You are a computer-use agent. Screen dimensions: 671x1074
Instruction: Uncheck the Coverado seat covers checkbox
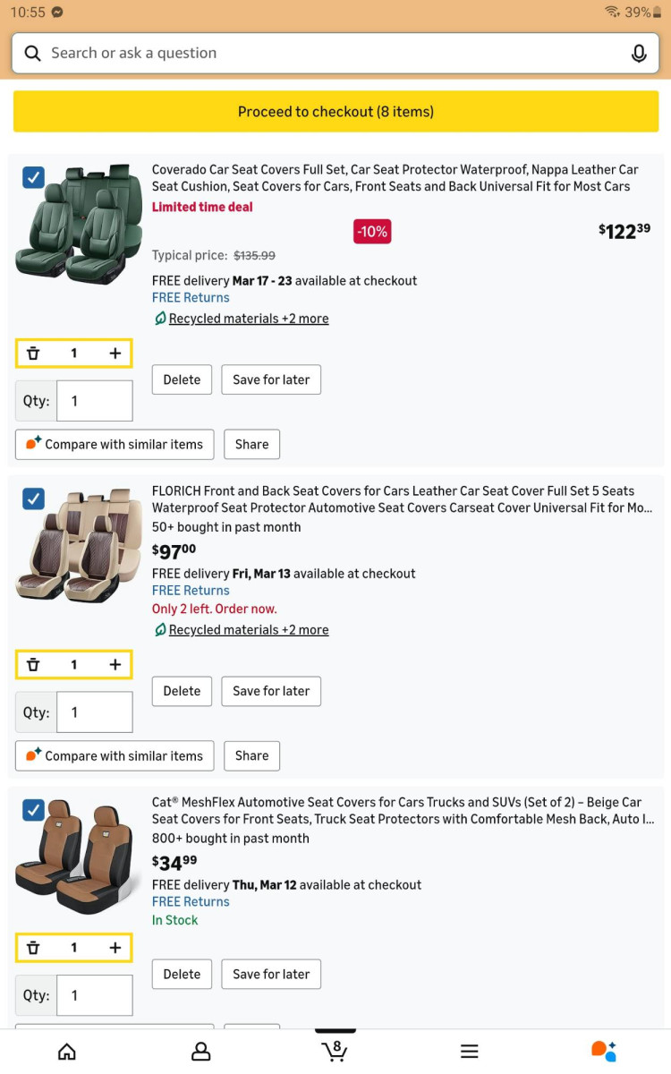point(33,177)
